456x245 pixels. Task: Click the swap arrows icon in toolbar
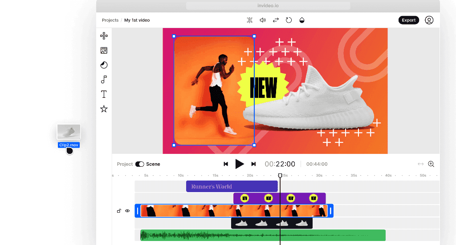276,20
